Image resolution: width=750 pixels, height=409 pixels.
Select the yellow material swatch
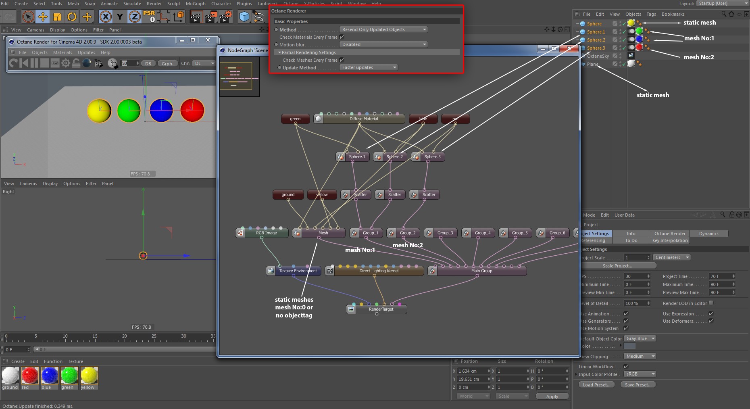pos(89,376)
